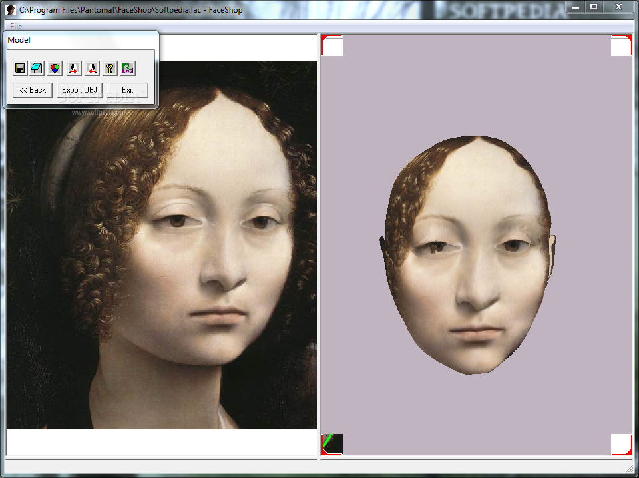This screenshot has width=639, height=478.
Task: Click the FaceShop title bar app icon
Action: (x=11, y=10)
